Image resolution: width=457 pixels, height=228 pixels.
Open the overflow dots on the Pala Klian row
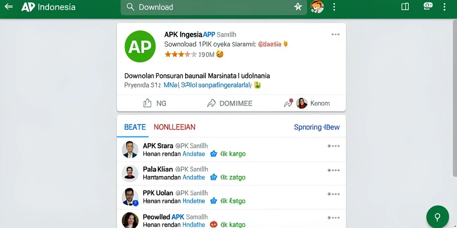point(334,170)
